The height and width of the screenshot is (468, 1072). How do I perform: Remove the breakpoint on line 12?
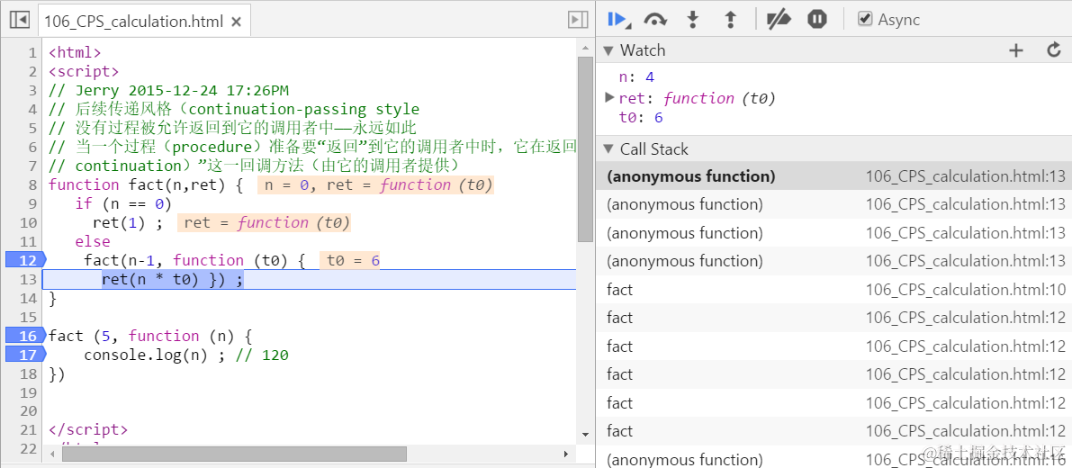click(24, 260)
